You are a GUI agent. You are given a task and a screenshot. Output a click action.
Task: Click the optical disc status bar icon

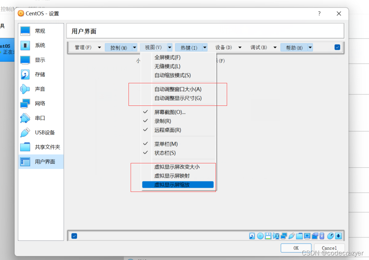[260, 236]
